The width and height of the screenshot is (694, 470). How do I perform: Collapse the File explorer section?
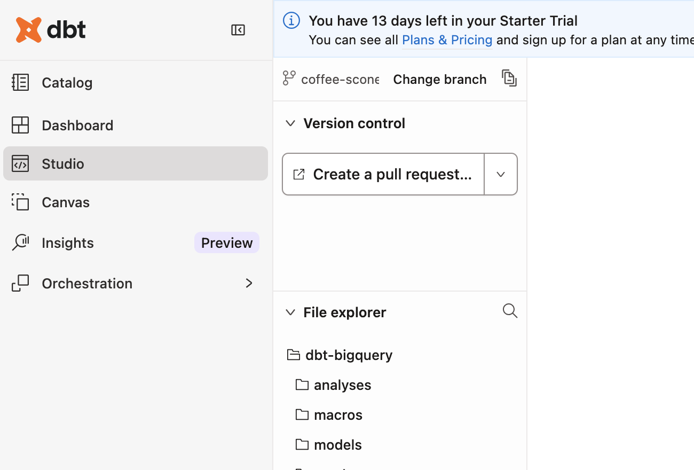(x=290, y=312)
